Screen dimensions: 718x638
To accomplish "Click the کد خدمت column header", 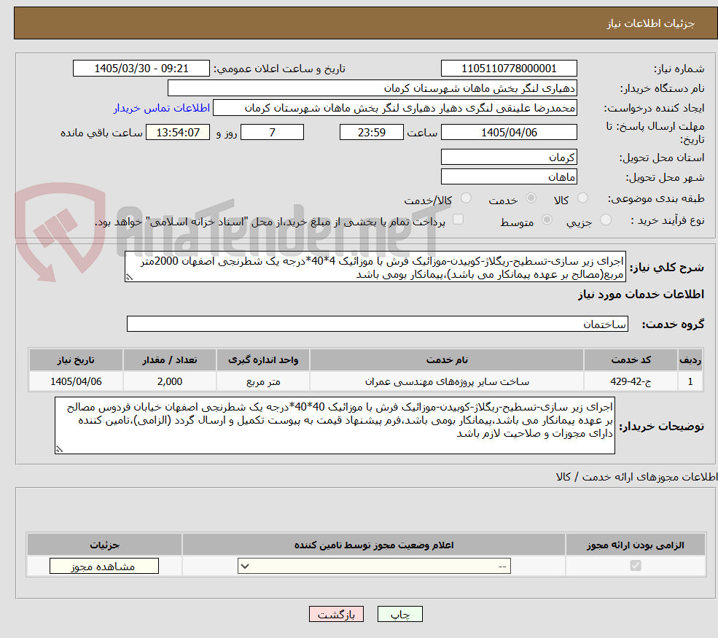I will (x=631, y=360).
